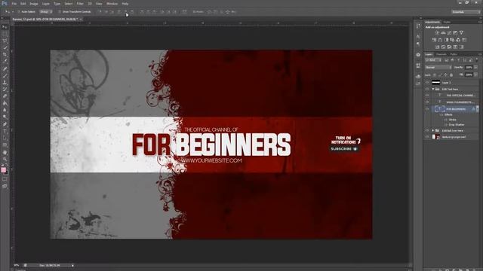Add a Hue/Saturation adjustment
The height and width of the screenshot is (271, 483).
point(434,40)
